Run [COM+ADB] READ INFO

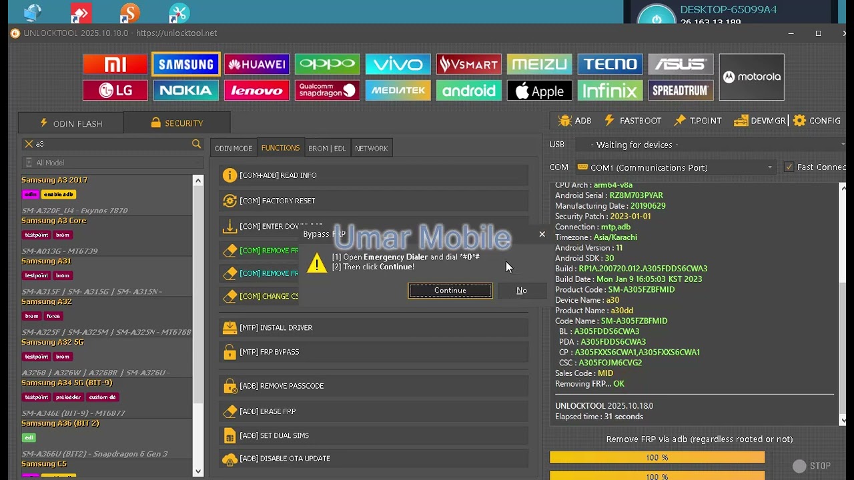[x=374, y=175]
